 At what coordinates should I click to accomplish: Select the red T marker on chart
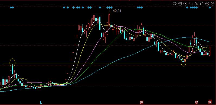77,36
